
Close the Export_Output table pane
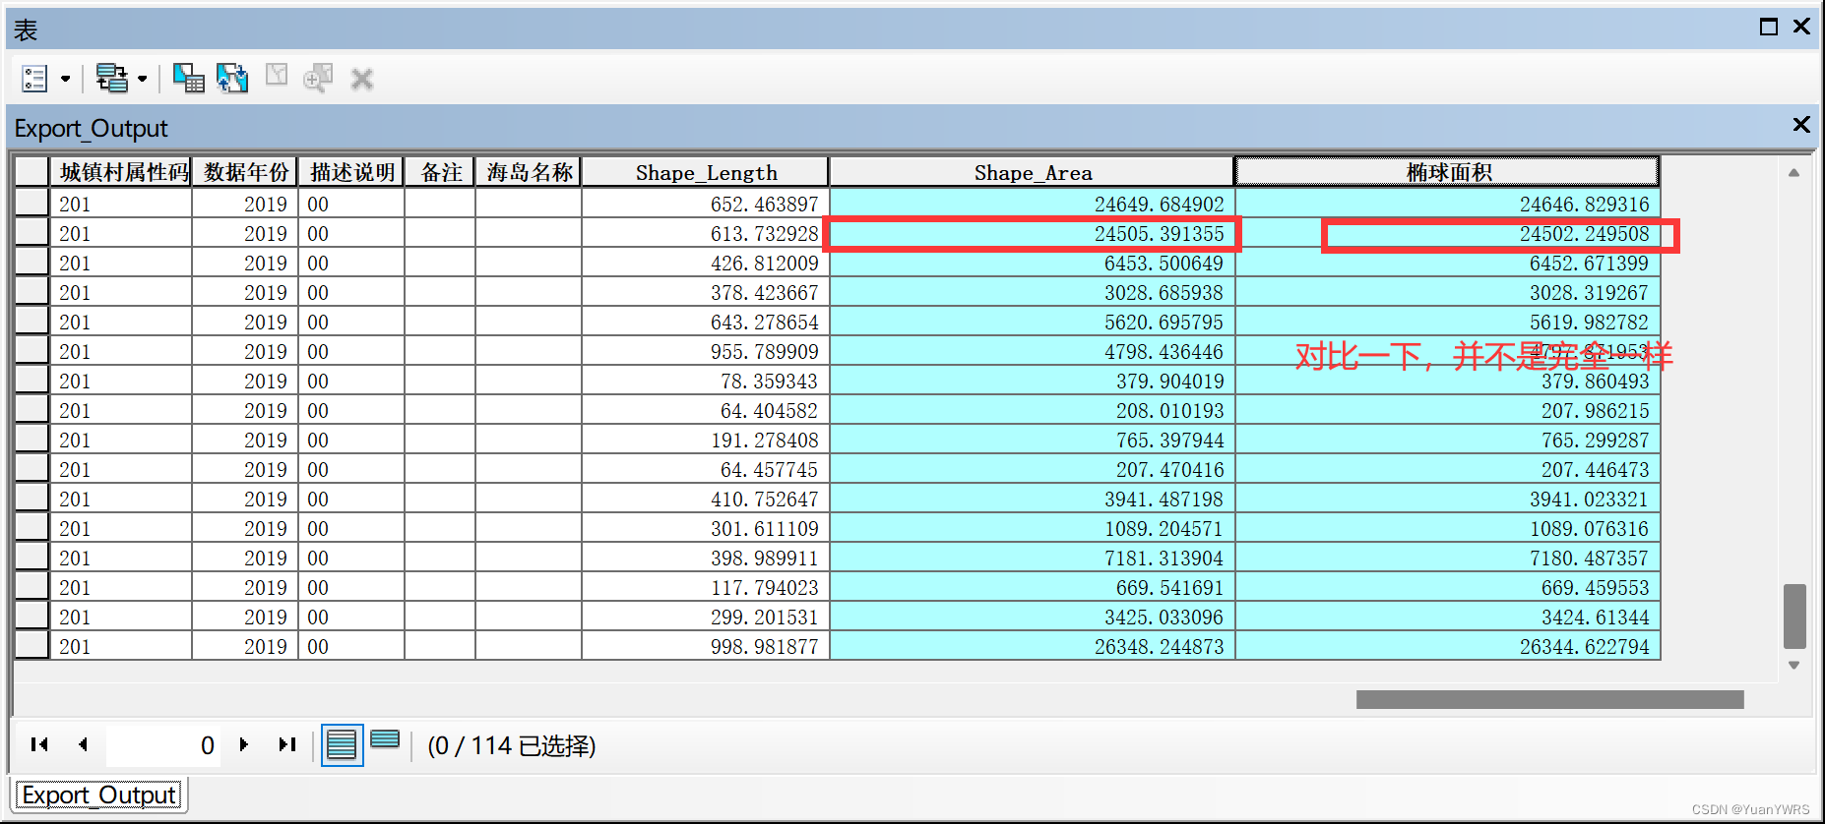point(1801,125)
